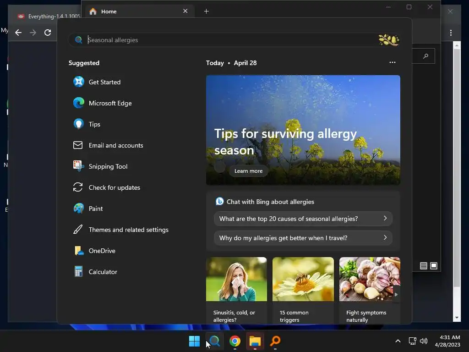
Task: Open Everything search app on taskbar
Action: pyautogui.click(x=275, y=341)
